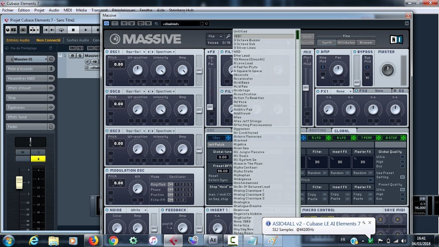Switch to the GLOBAL tab
This screenshot has height=247, width=439.
click(x=342, y=131)
